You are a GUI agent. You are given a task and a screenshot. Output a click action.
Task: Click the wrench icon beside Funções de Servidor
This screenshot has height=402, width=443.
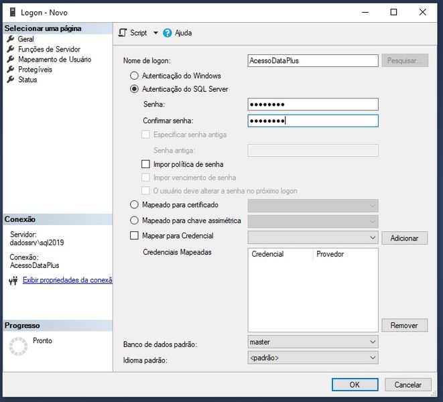pos(11,49)
